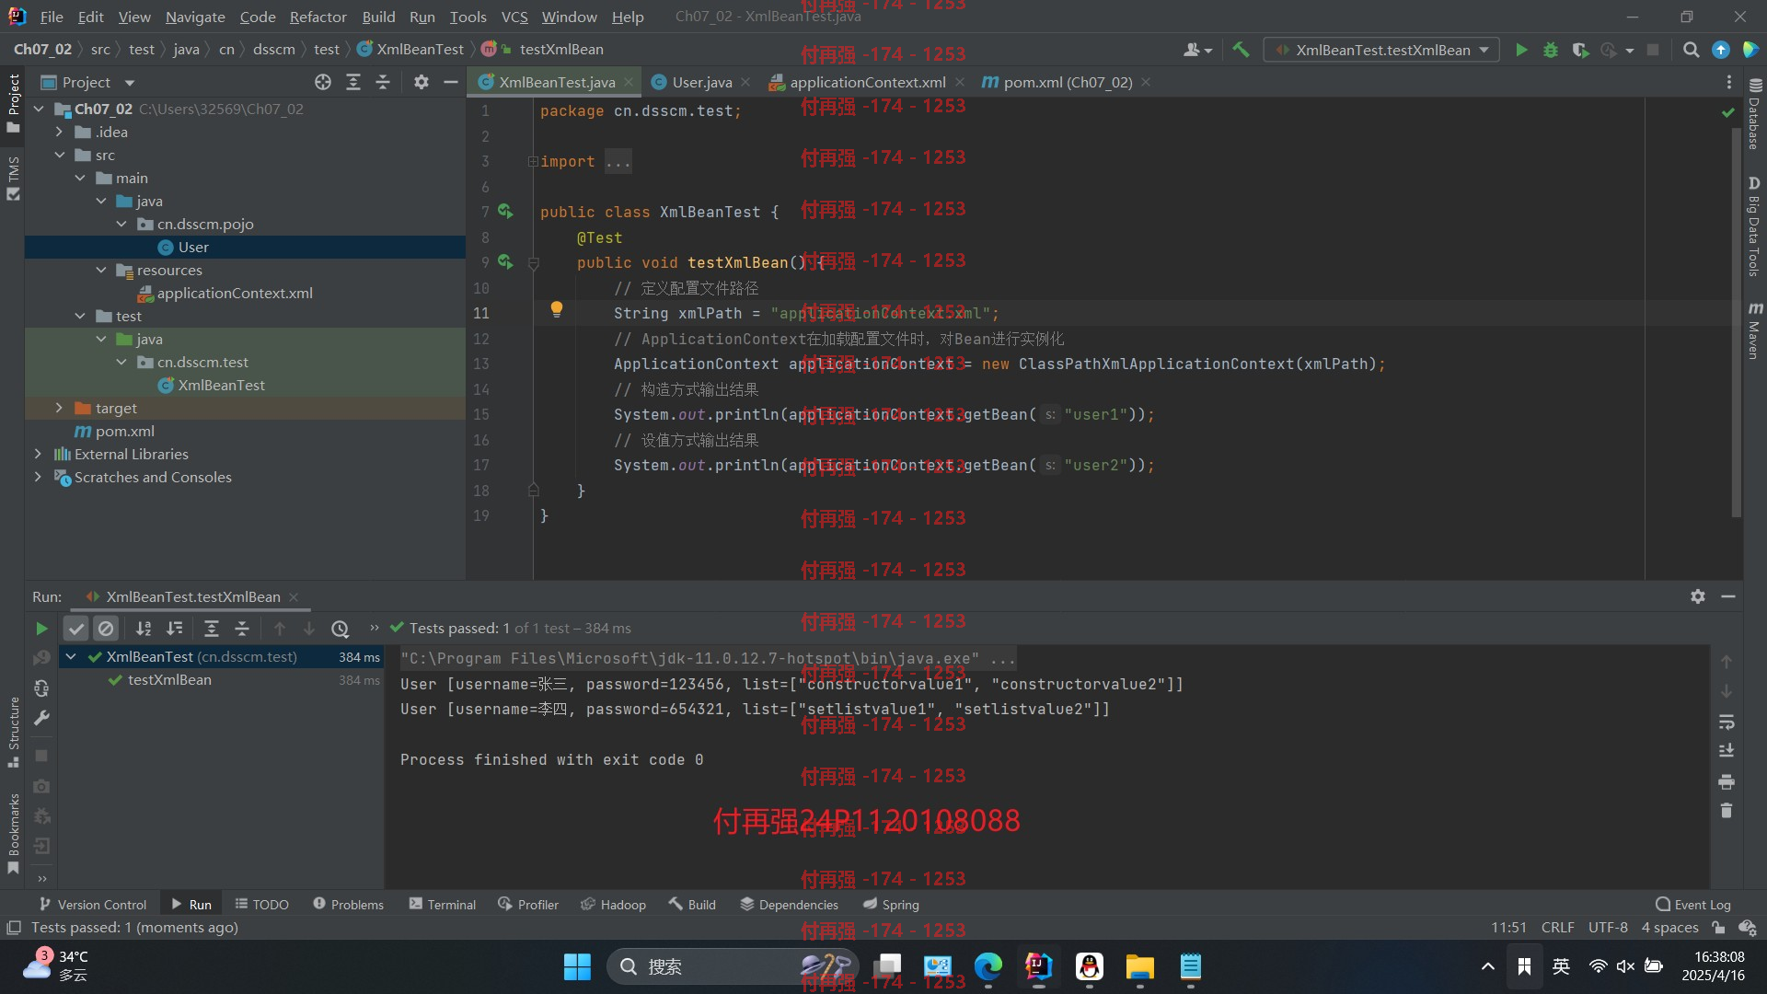This screenshot has width=1767, height=994.
Task: Open Search Everywhere magnifier
Action: (x=1691, y=50)
